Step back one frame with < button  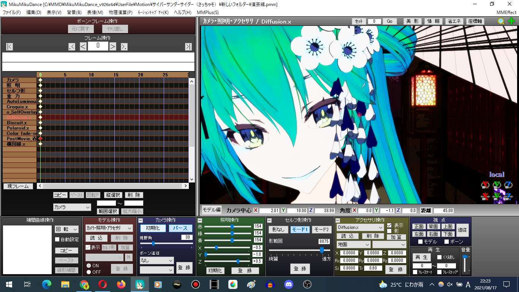click(83, 46)
